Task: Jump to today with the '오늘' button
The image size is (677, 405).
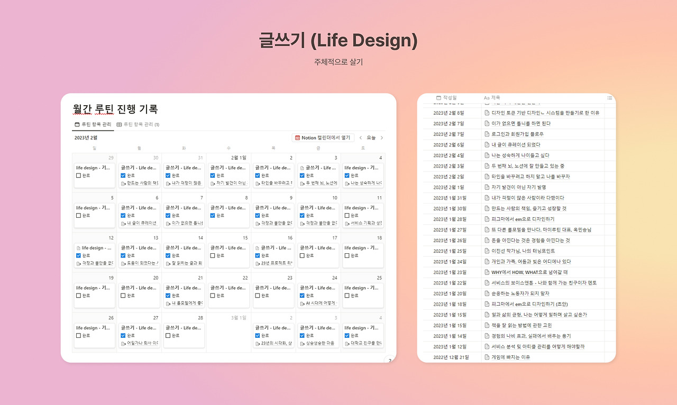Action: click(371, 138)
